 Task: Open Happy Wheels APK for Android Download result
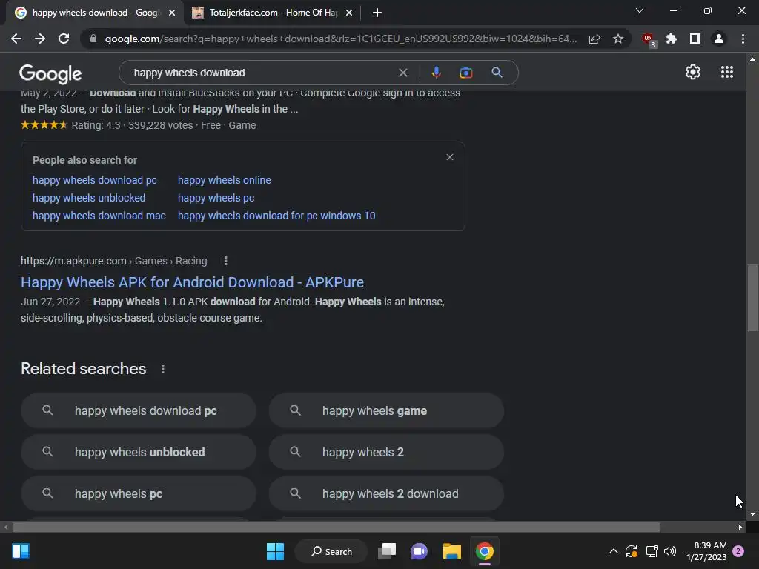[x=192, y=282]
